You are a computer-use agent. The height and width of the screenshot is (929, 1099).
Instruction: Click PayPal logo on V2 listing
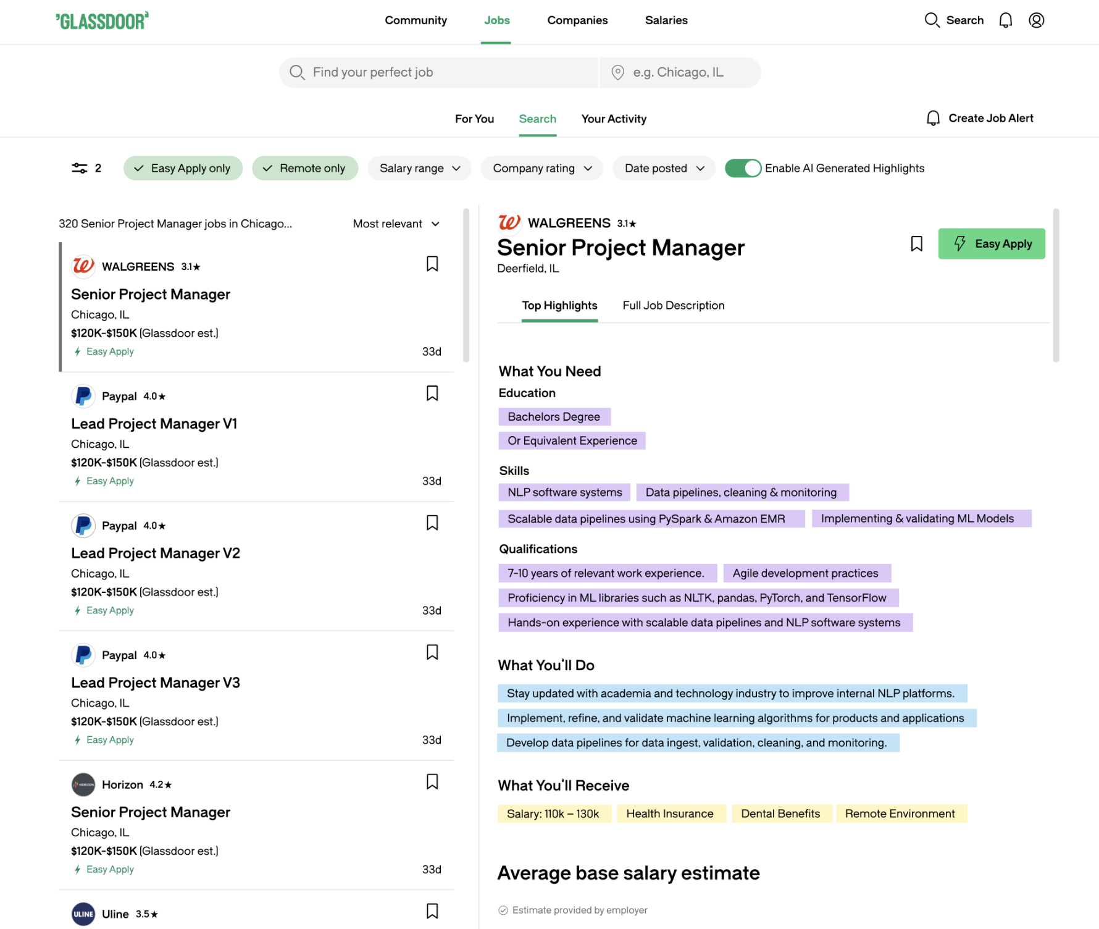[x=83, y=526]
